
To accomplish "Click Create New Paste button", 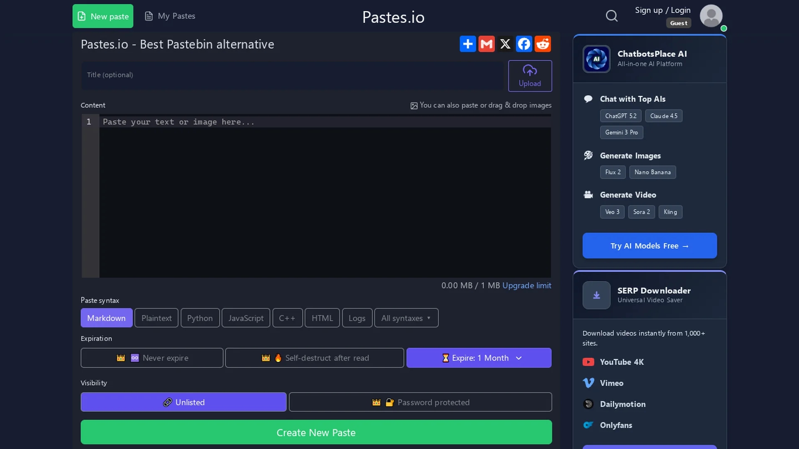I will click(316, 432).
